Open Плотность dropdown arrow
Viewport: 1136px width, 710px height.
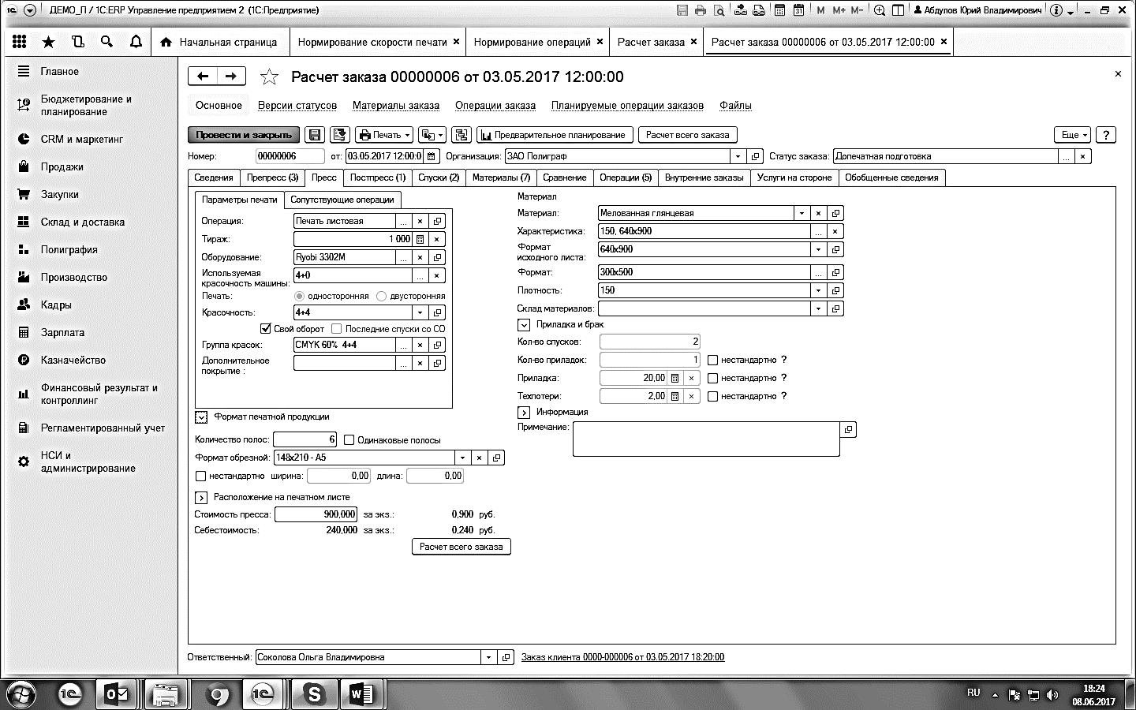(x=818, y=290)
